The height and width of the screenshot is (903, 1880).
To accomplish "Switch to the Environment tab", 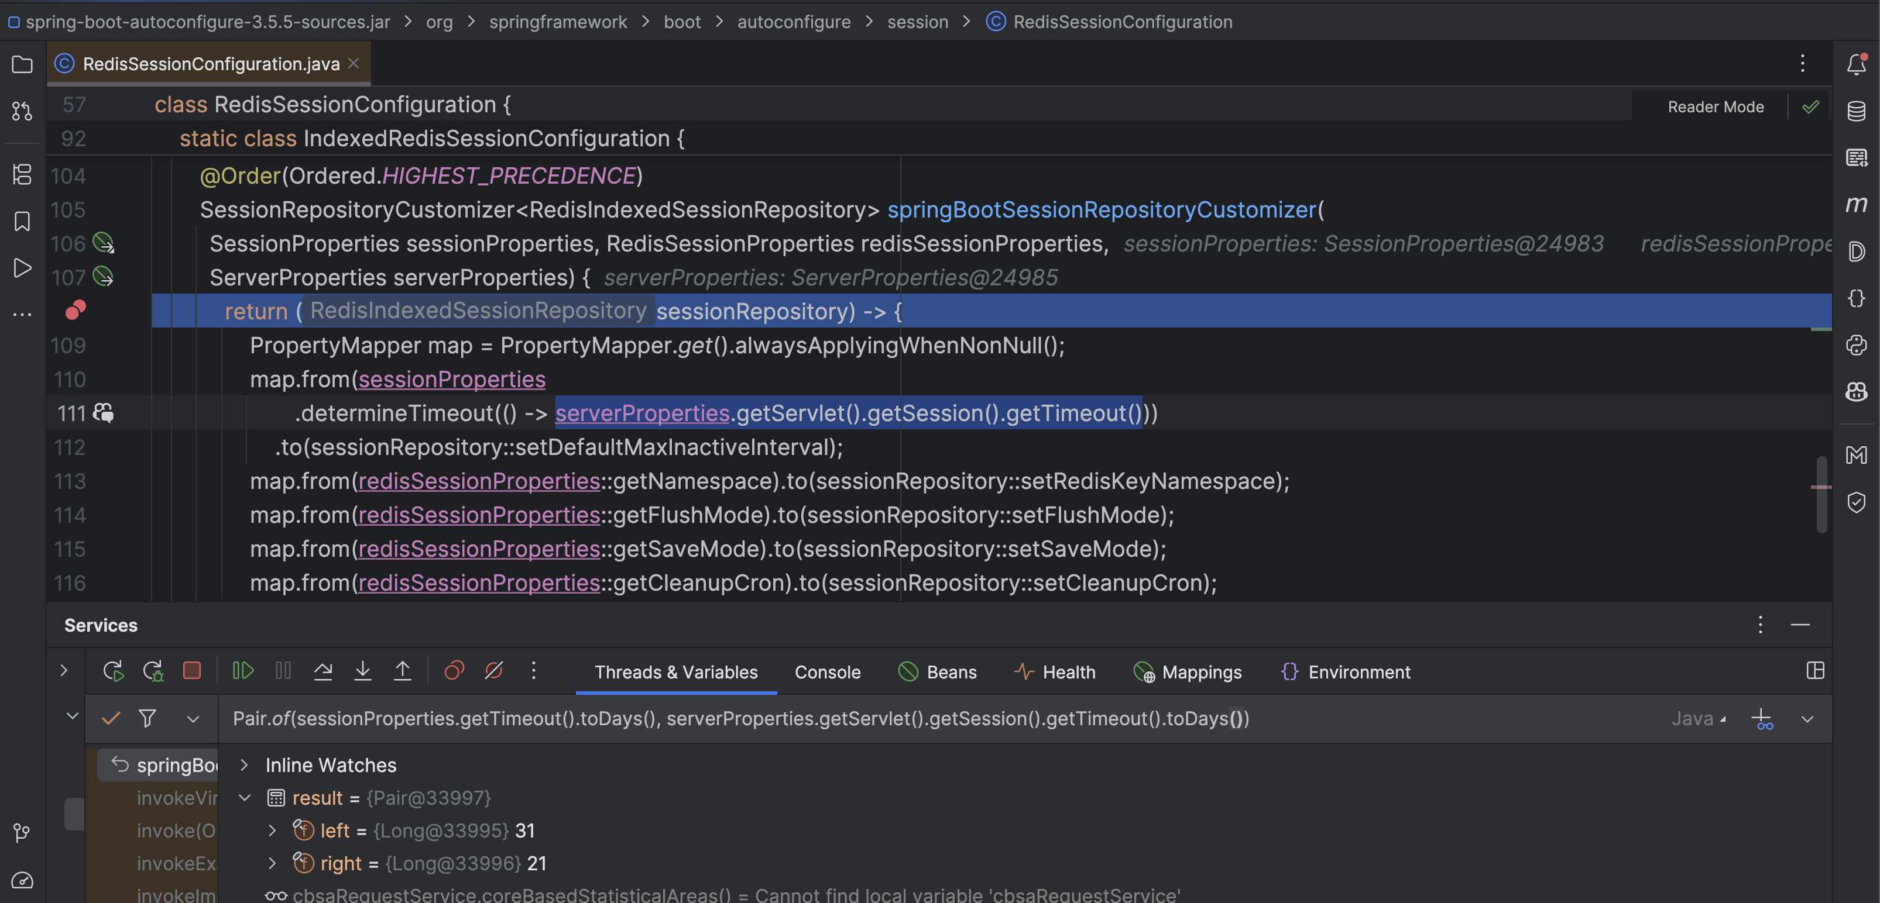I will click(x=1346, y=672).
